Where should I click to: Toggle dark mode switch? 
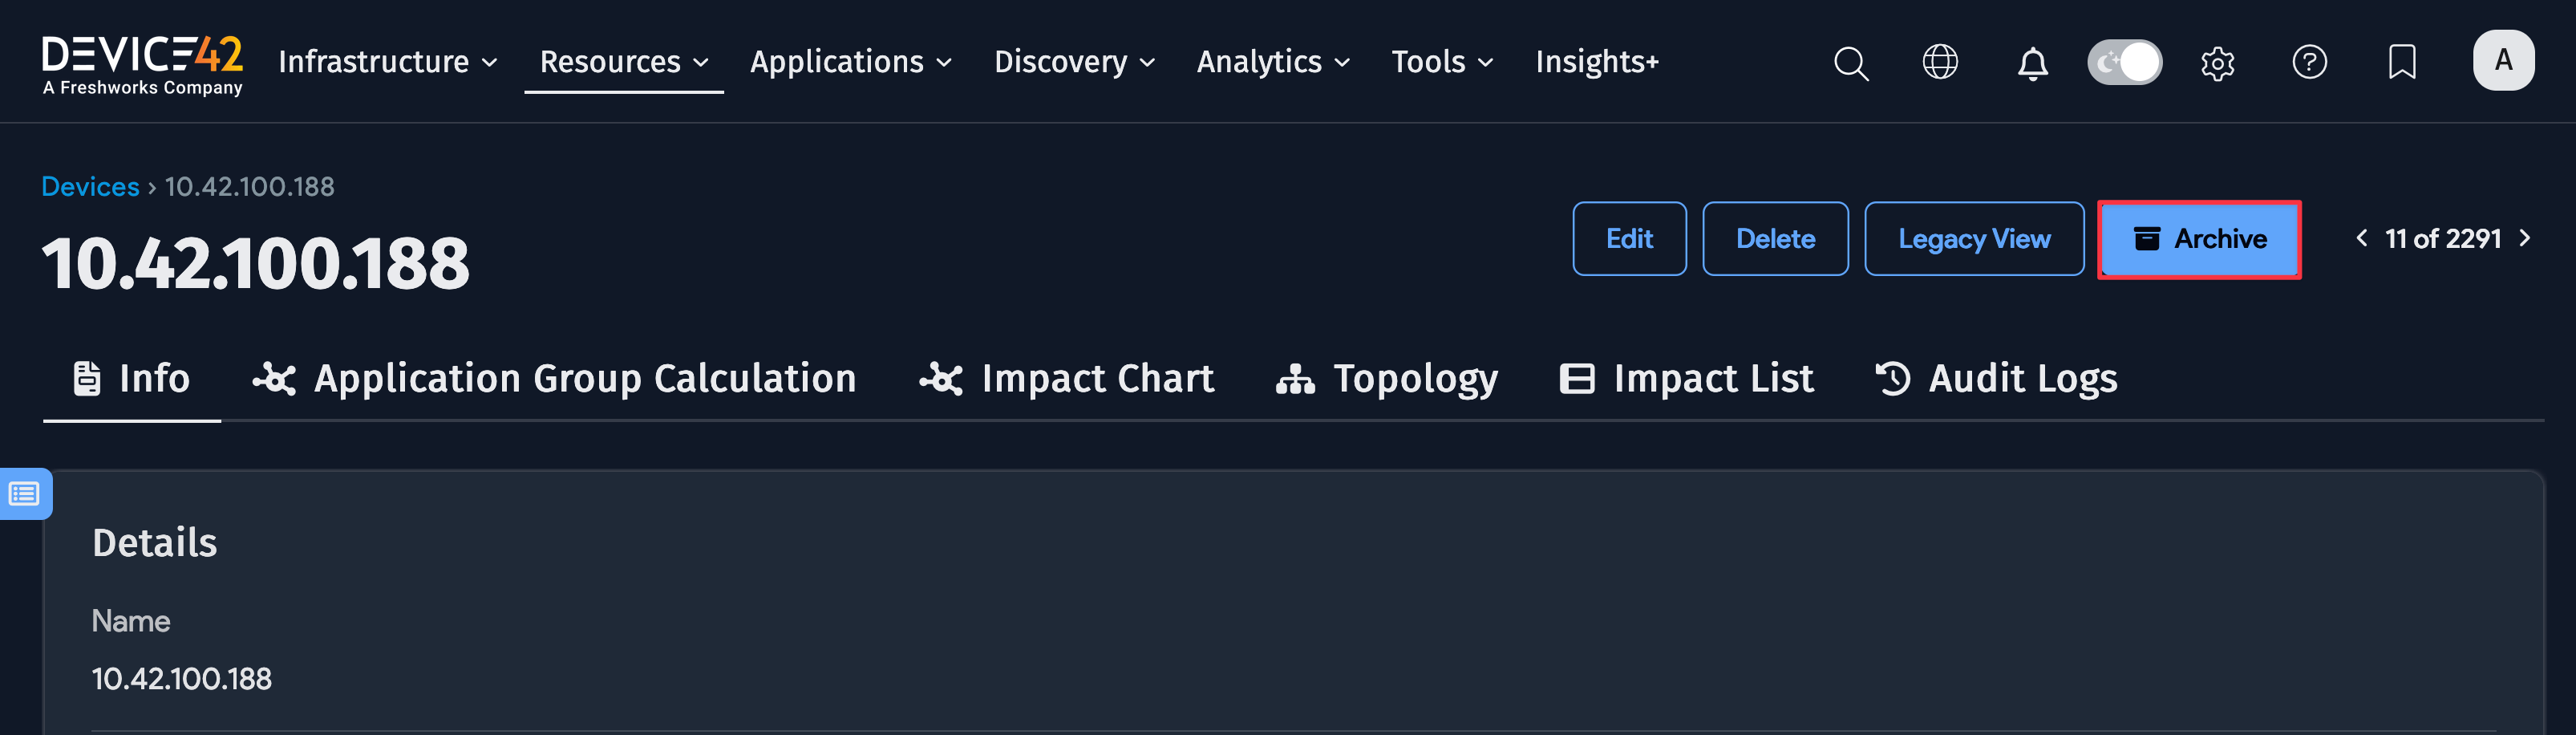pyautogui.click(x=2124, y=61)
